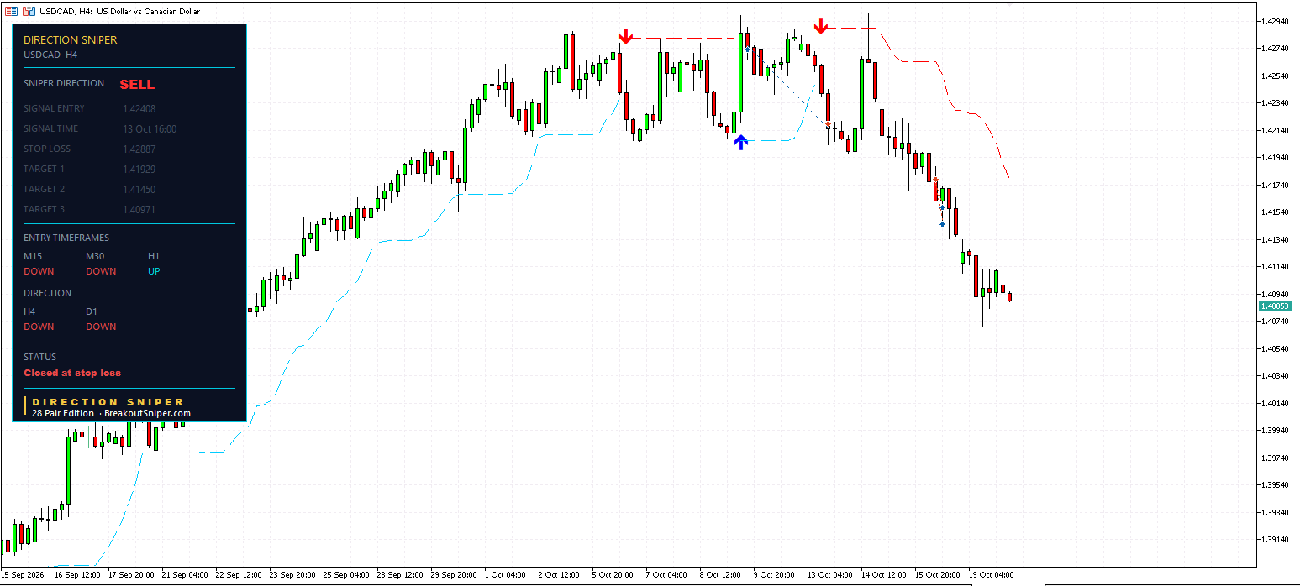Select the Target 1 value 1.41929

coord(139,169)
